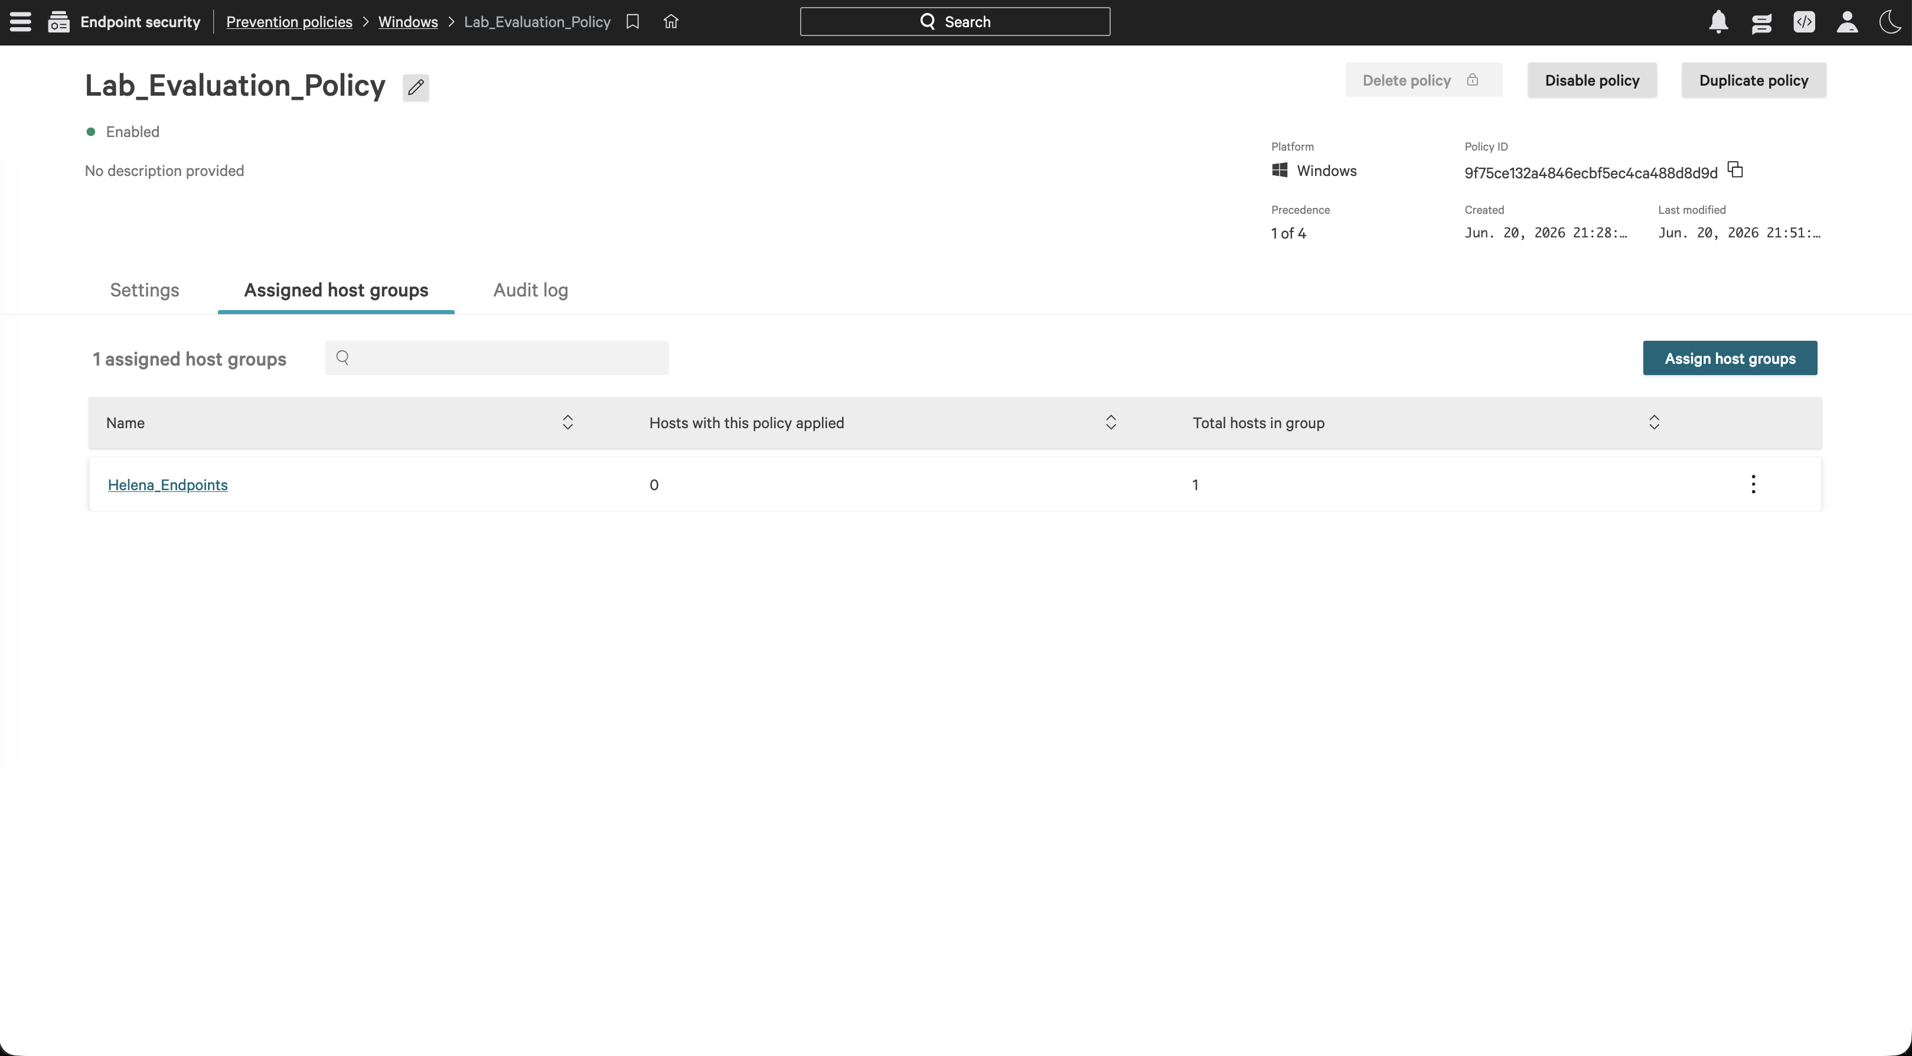Sort table by Name column
This screenshot has width=1912, height=1056.
point(568,422)
